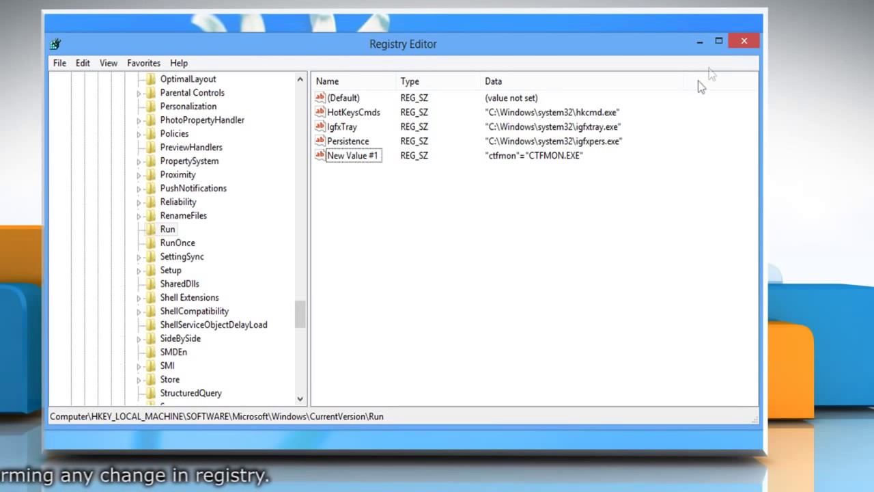This screenshot has width=874, height=492.
Task: Click the Persistence value string icon
Action: click(320, 141)
